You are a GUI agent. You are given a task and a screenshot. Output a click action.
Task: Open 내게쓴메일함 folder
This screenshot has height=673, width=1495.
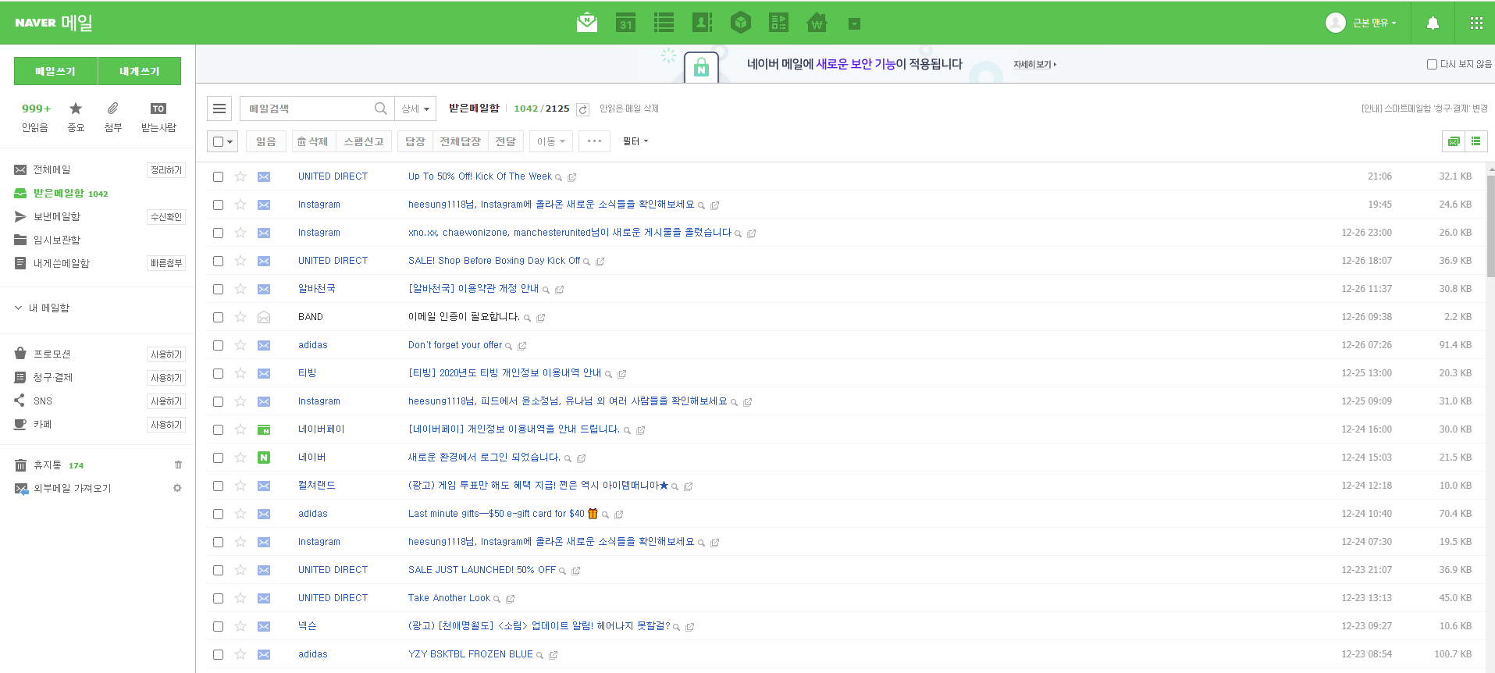click(x=61, y=263)
